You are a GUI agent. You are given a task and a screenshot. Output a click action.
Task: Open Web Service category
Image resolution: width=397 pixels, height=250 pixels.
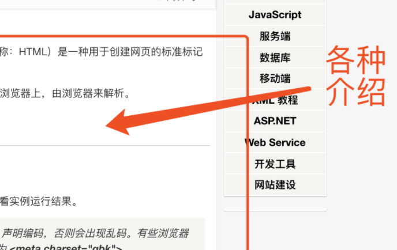point(275,142)
